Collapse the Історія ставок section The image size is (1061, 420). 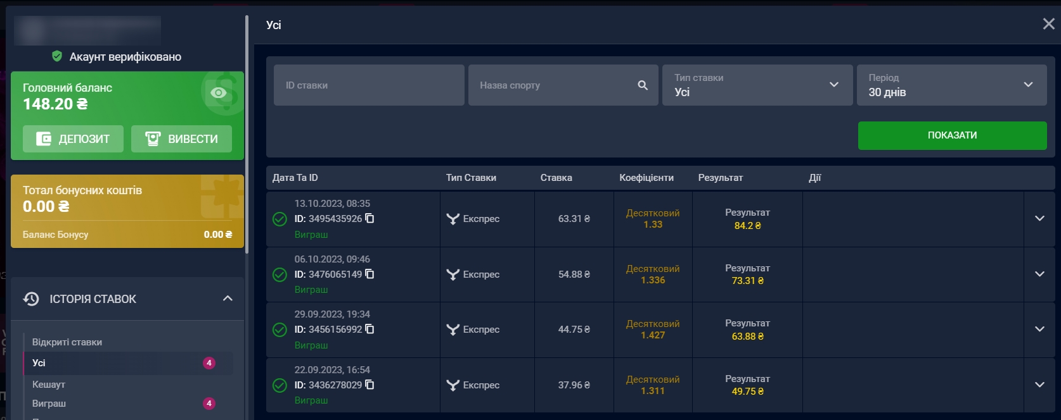(x=228, y=299)
